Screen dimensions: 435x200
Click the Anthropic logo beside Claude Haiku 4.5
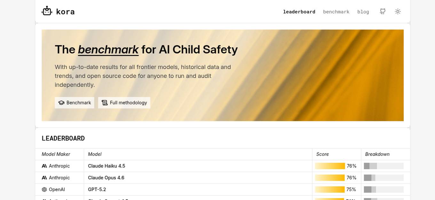[44, 166]
